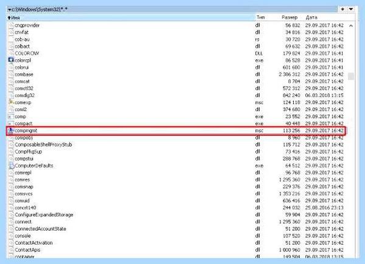Select the comrepl file name
365x264 pixels.
[x=23, y=172]
